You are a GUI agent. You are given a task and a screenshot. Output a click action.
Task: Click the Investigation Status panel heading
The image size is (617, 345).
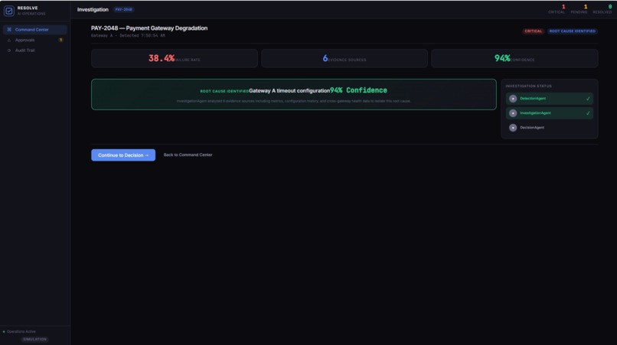528,86
